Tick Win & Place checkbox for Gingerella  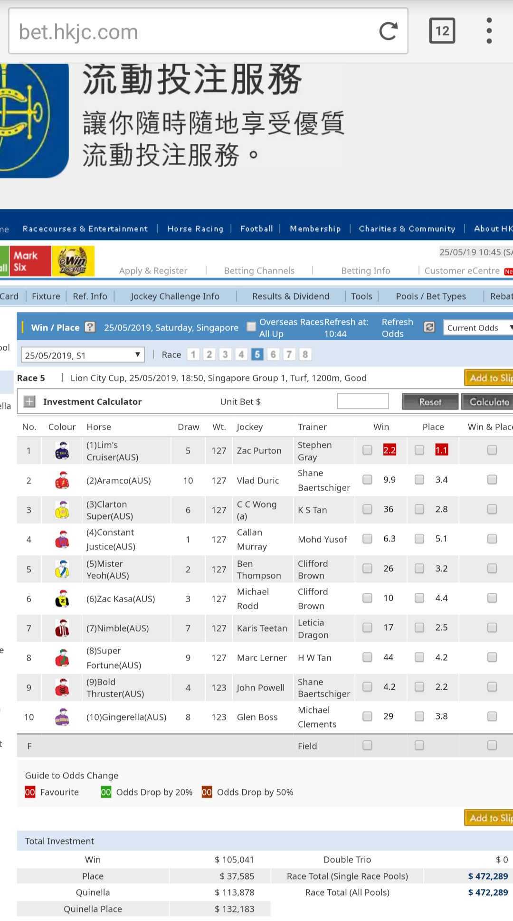click(x=492, y=716)
